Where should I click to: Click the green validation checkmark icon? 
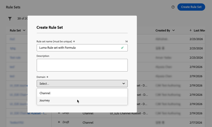pyautogui.click(x=122, y=48)
